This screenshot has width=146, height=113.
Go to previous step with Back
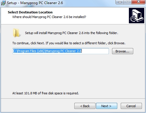coord(85,106)
